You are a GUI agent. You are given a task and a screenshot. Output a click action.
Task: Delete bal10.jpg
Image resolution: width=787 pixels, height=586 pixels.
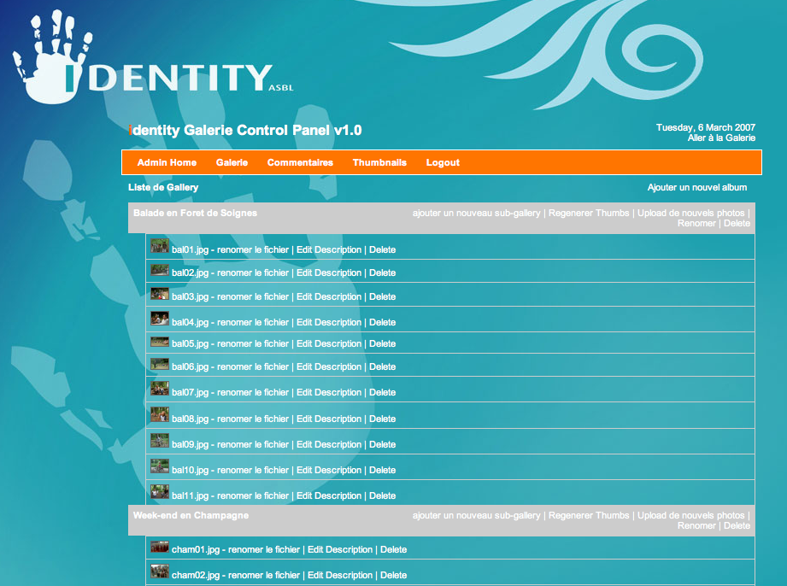[x=383, y=470]
